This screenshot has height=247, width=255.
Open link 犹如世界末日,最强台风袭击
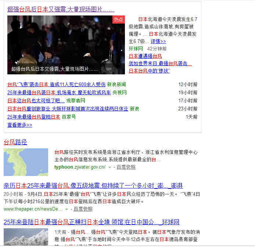click(x=160, y=63)
